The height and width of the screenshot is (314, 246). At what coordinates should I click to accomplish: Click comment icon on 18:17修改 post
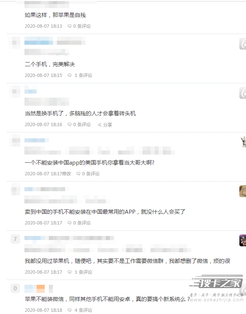(x=78, y=174)
